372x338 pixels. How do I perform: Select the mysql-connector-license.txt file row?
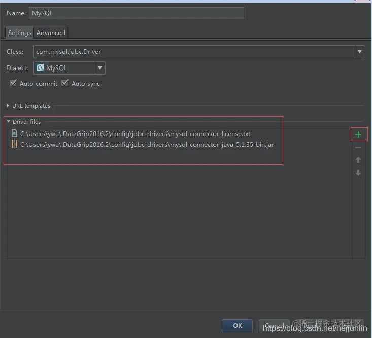coord(179,134)
